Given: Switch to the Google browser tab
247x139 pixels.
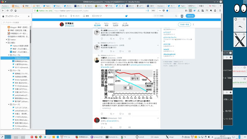Looking at the screenshot, I should pyautogui.click(x=89, y=6).
